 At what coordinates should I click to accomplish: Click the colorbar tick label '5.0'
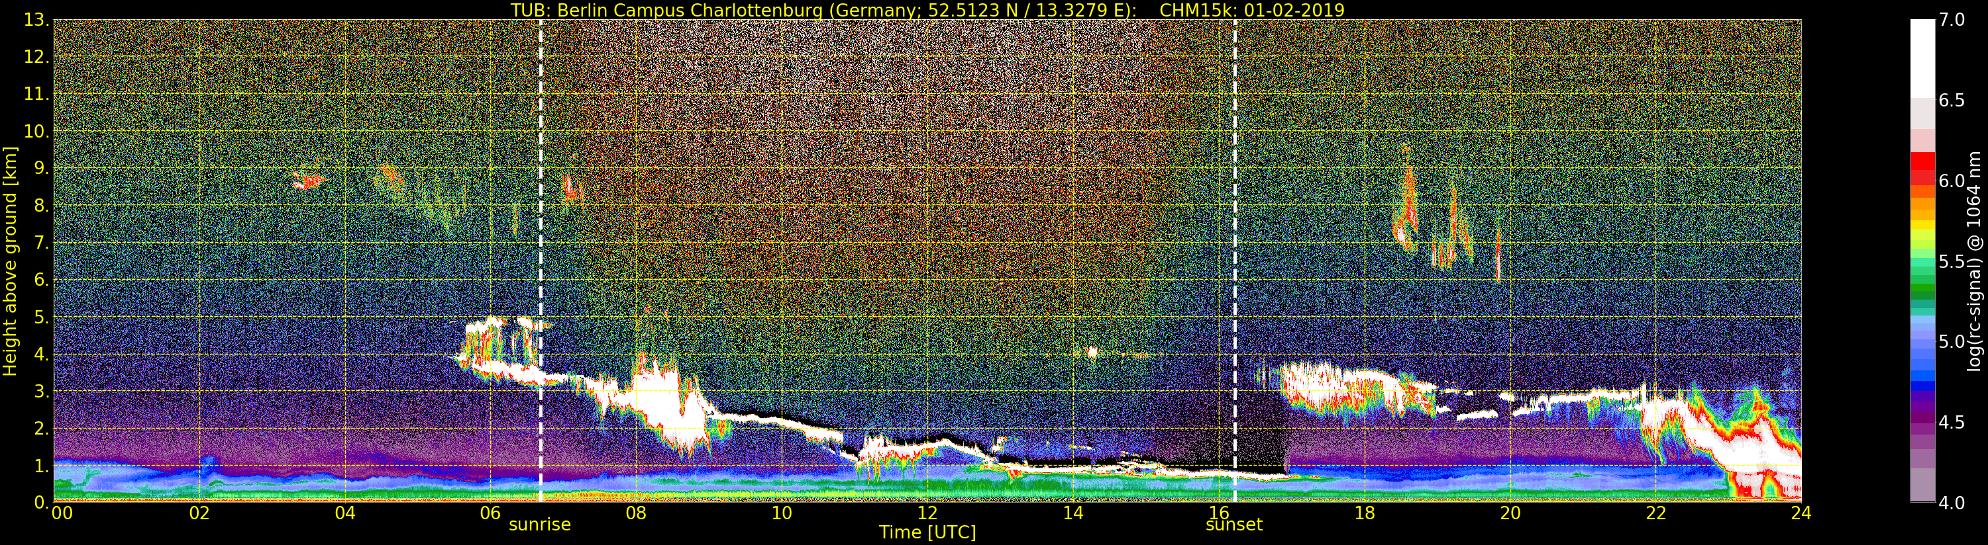coord(1952,341)
